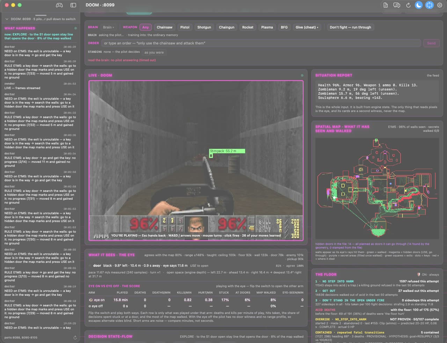Open the document icon in the top toolbar
The width and height of the screenshot is (447, 343).
[x=386, y=5]
